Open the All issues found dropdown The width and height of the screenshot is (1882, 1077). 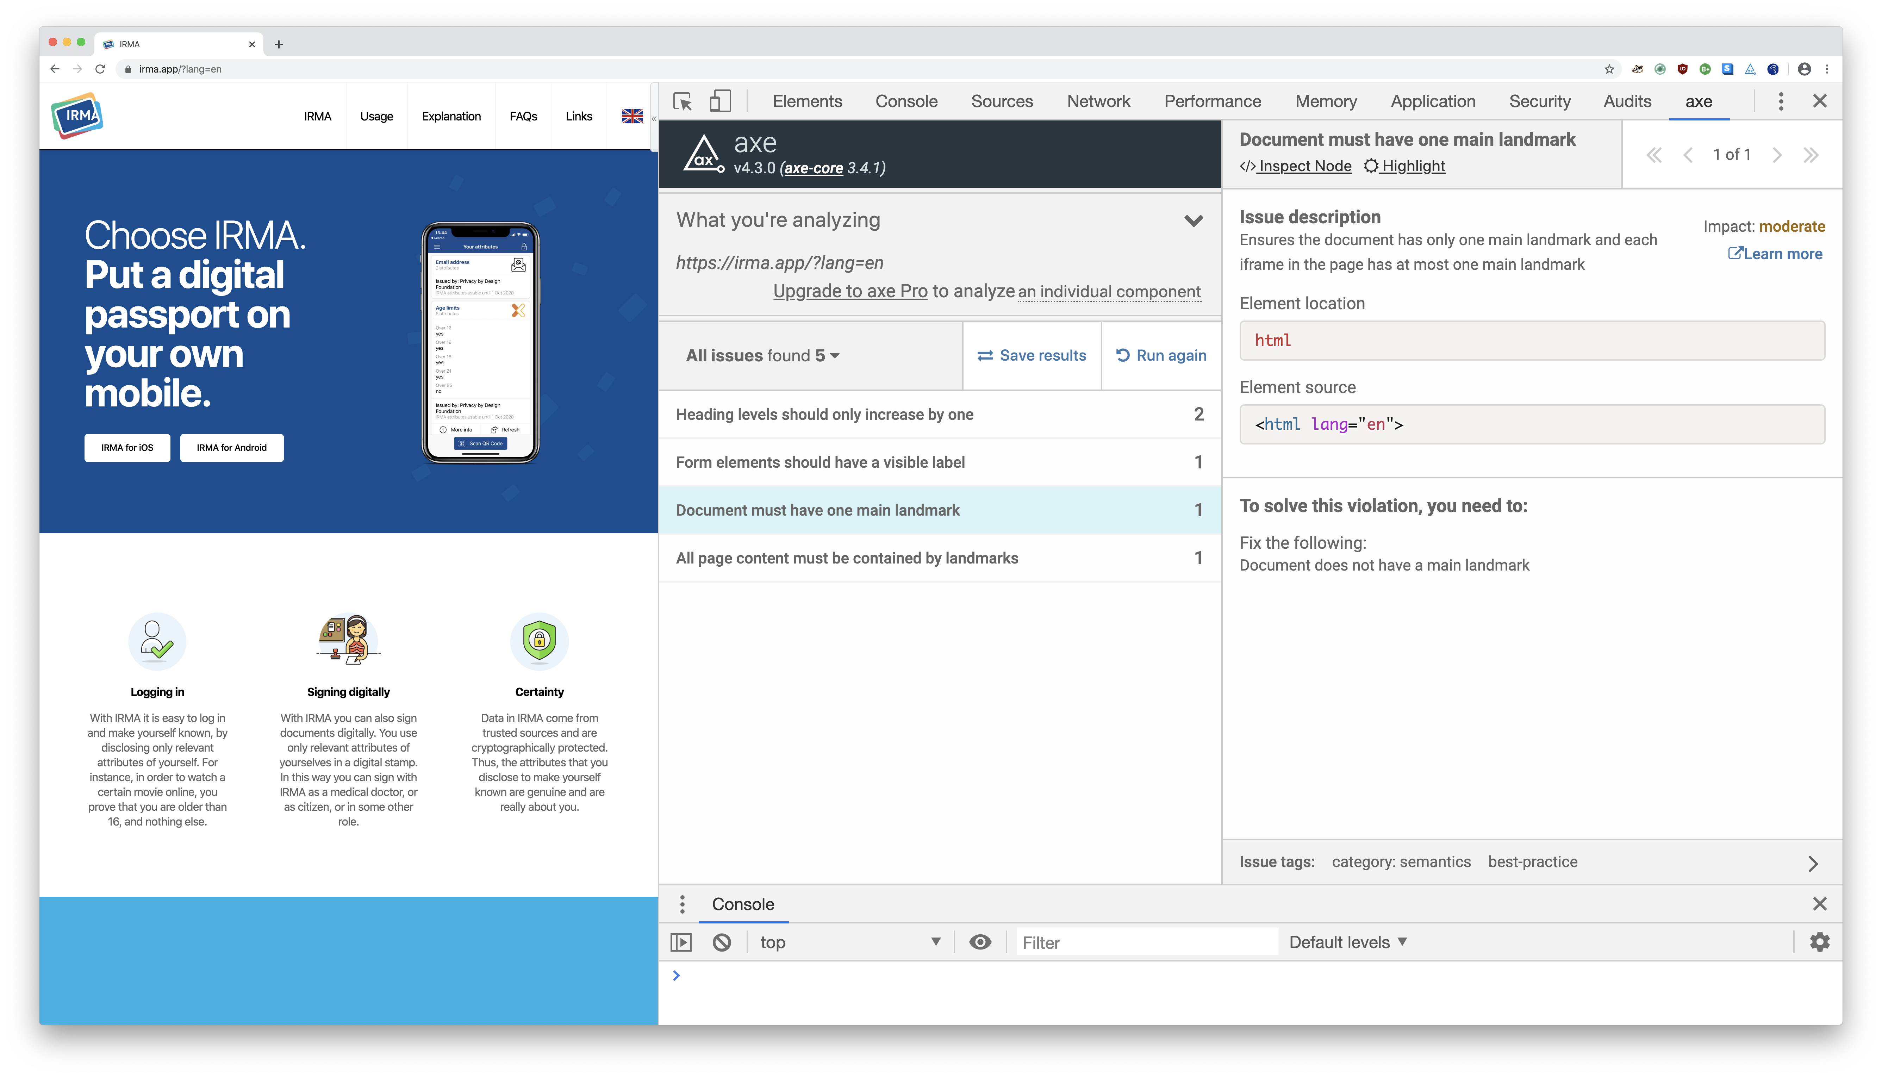pos(762,356)
